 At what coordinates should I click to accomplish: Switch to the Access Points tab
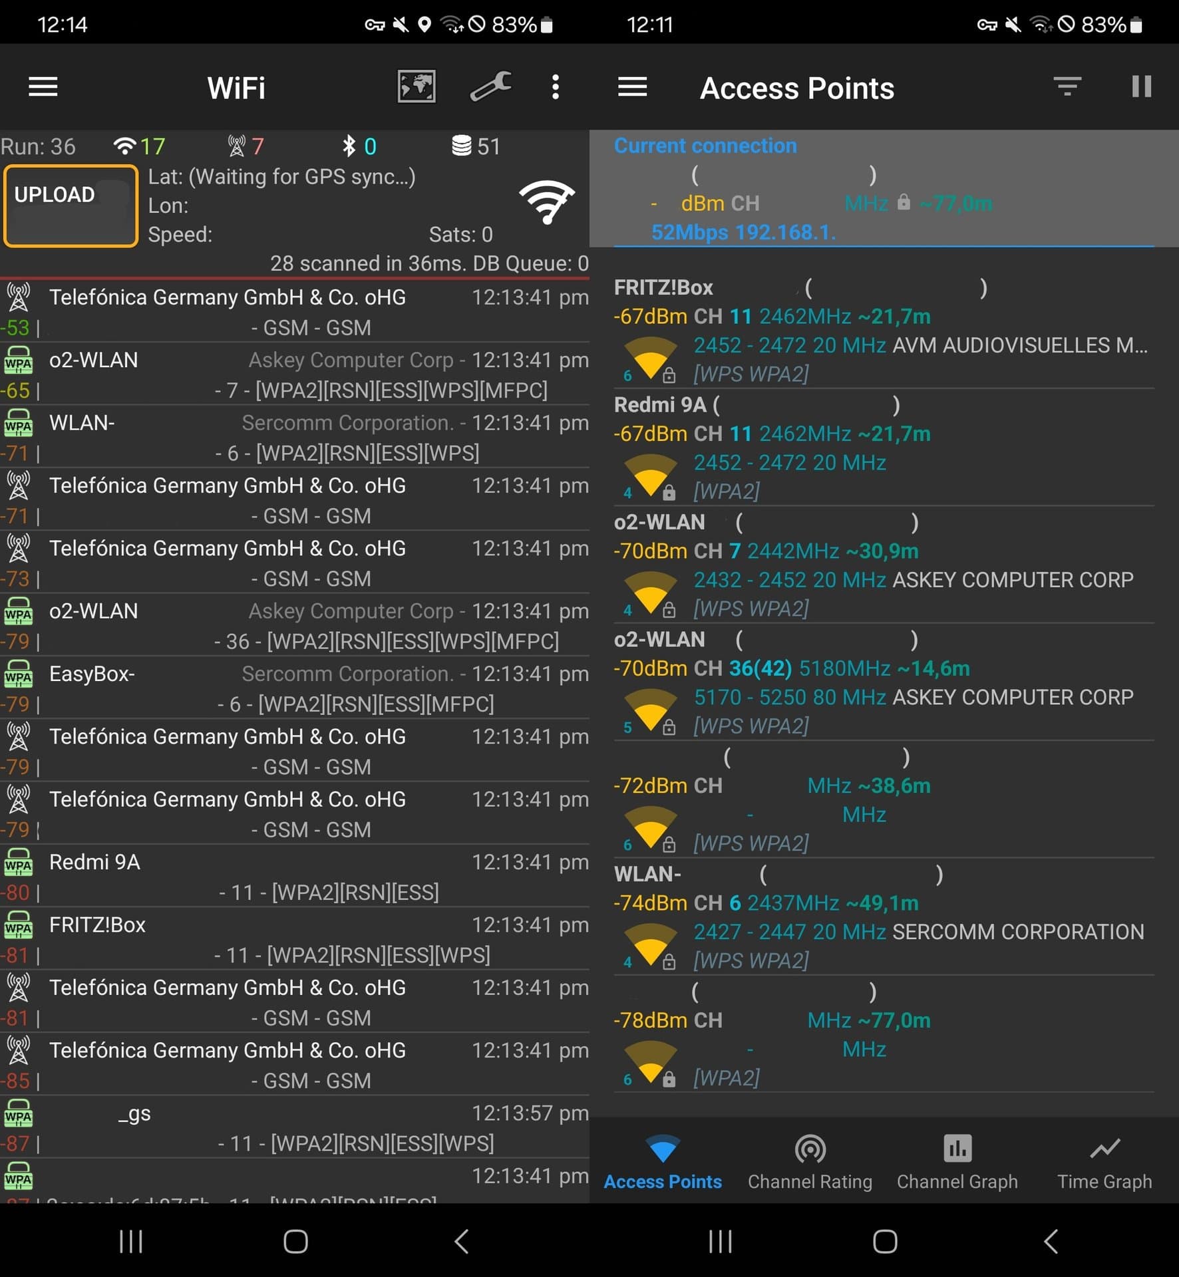point(663,1163)
